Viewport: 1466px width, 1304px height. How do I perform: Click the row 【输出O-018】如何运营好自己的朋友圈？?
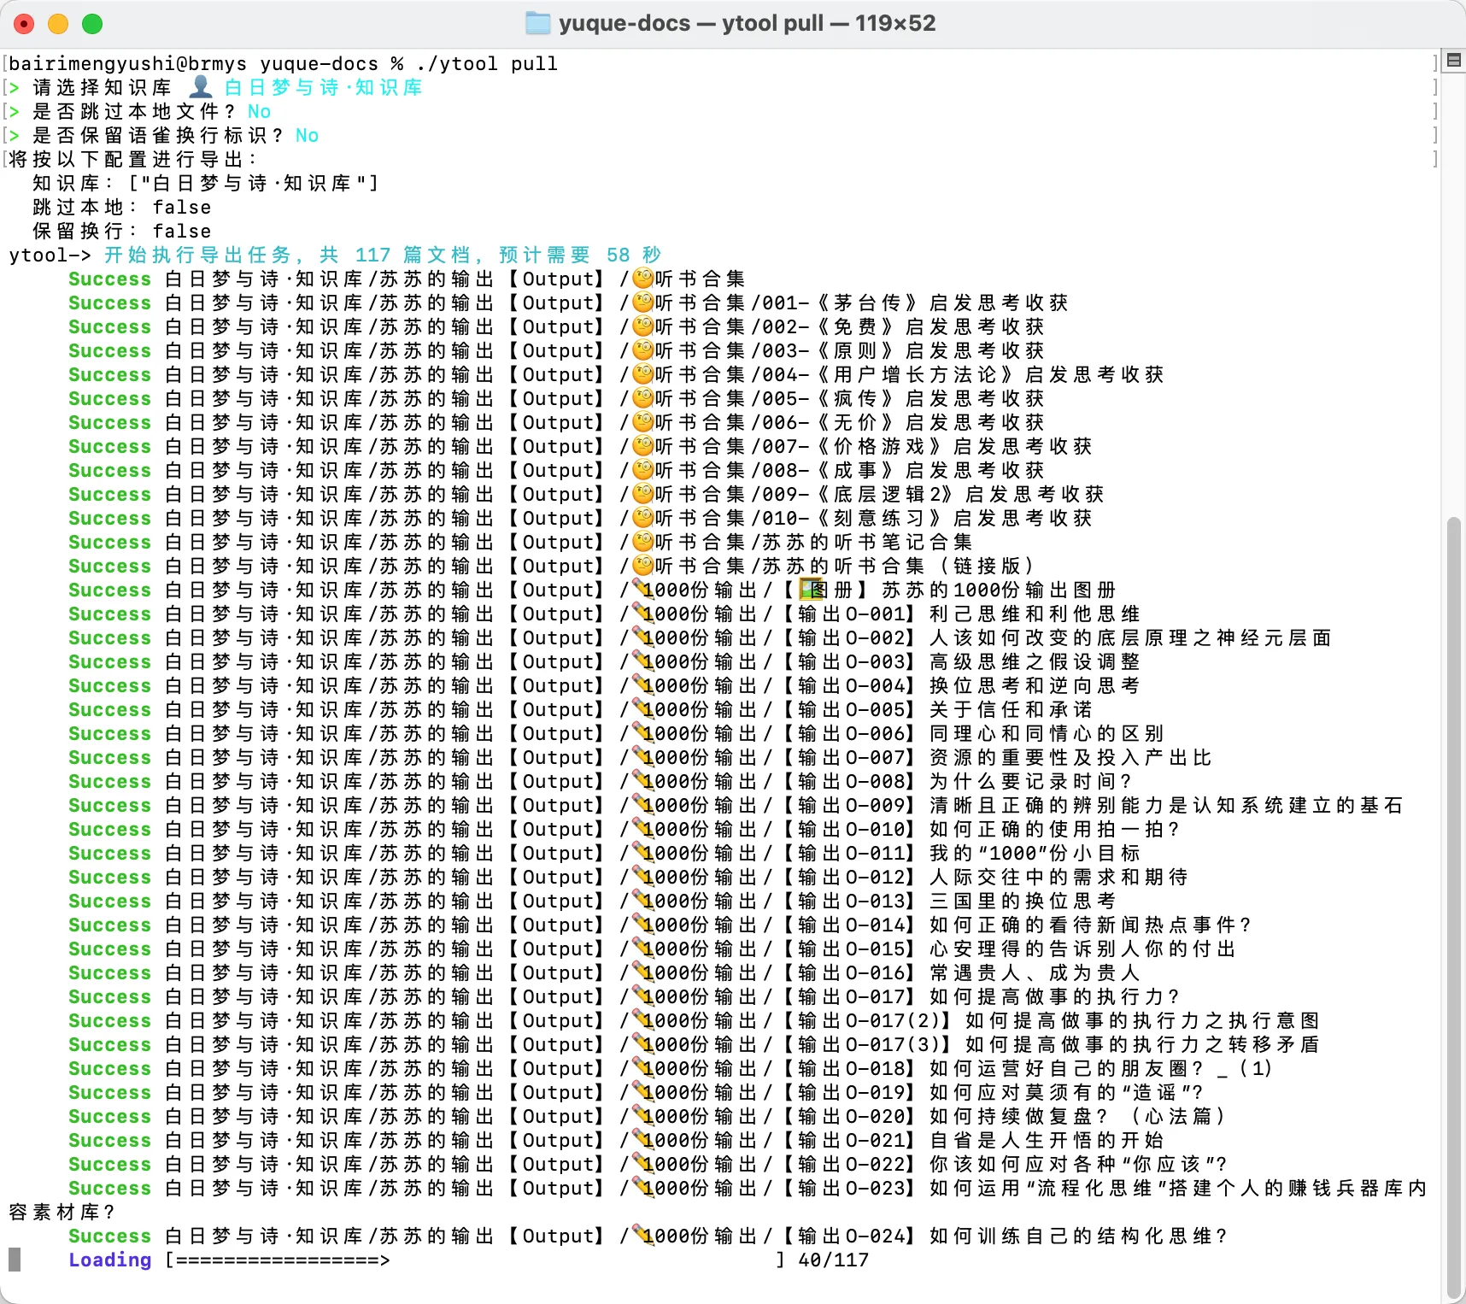click(671, 1068)
